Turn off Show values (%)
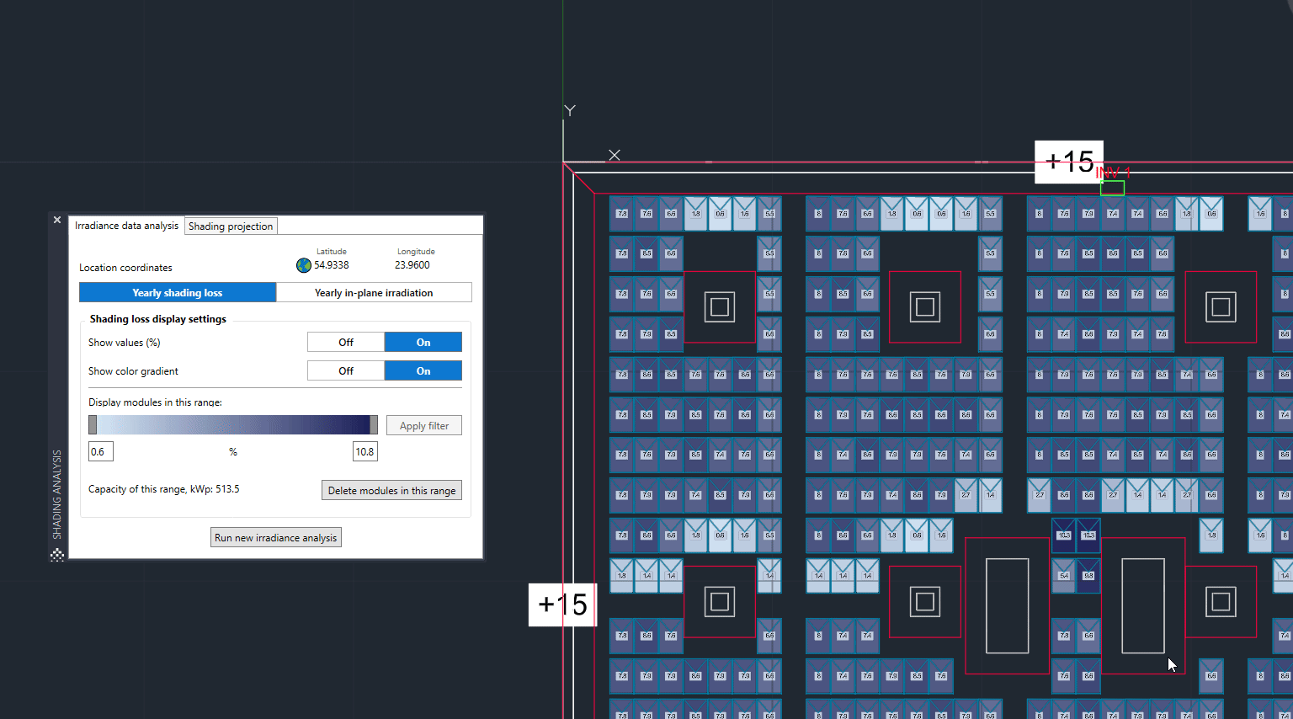The height and width of the screenshot is (719, 1293). [345, 342]
